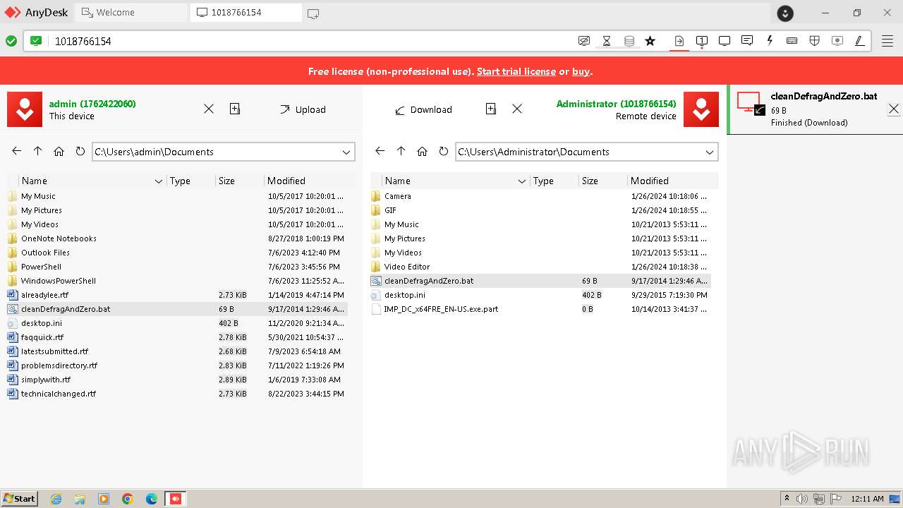The image size is (903, 508).
Task: Click the Download button
Action: [423, 109]
